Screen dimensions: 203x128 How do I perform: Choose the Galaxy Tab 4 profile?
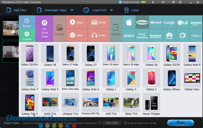[30, 104]
